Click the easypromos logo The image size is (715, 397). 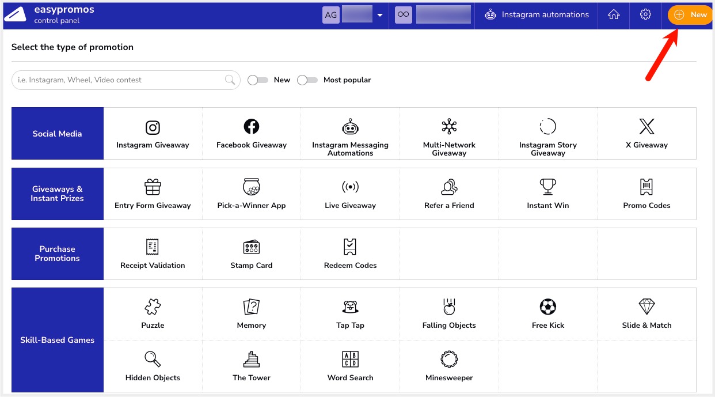click(x=15, y=15)
